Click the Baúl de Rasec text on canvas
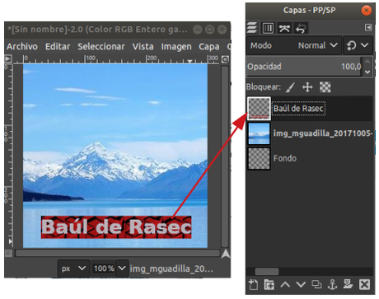This screenshot has width=379, height=299. point(116,227)
